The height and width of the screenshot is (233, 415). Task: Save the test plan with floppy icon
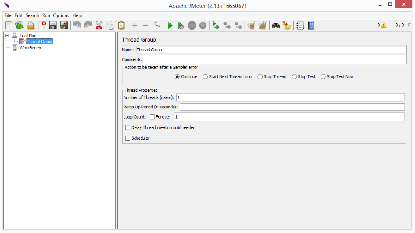[53, 25]
